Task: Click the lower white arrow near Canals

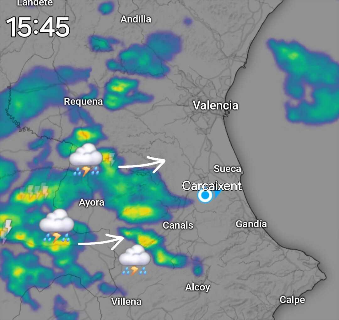Action: (101, 242)
